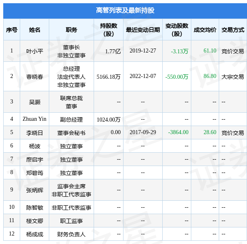
Task: Click serial number 12
Action: tap(12, 233)
